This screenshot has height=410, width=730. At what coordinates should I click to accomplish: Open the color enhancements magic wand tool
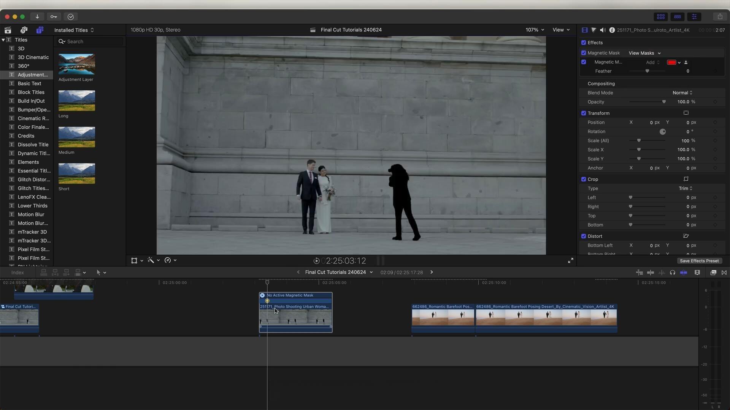point(151,260)
